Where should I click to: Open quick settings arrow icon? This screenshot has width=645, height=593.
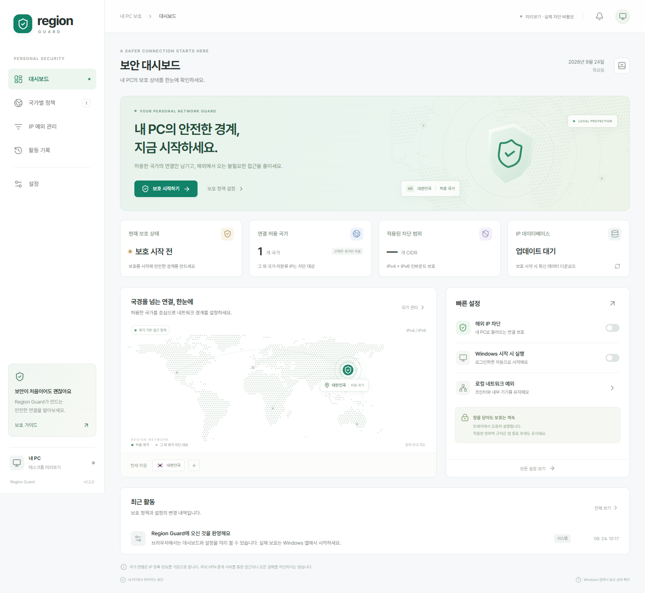tap(612, 304)
